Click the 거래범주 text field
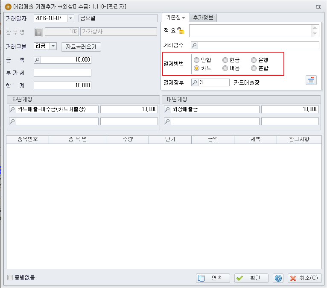The width and height of the screenshot is (327, 288). click(258, 45)
